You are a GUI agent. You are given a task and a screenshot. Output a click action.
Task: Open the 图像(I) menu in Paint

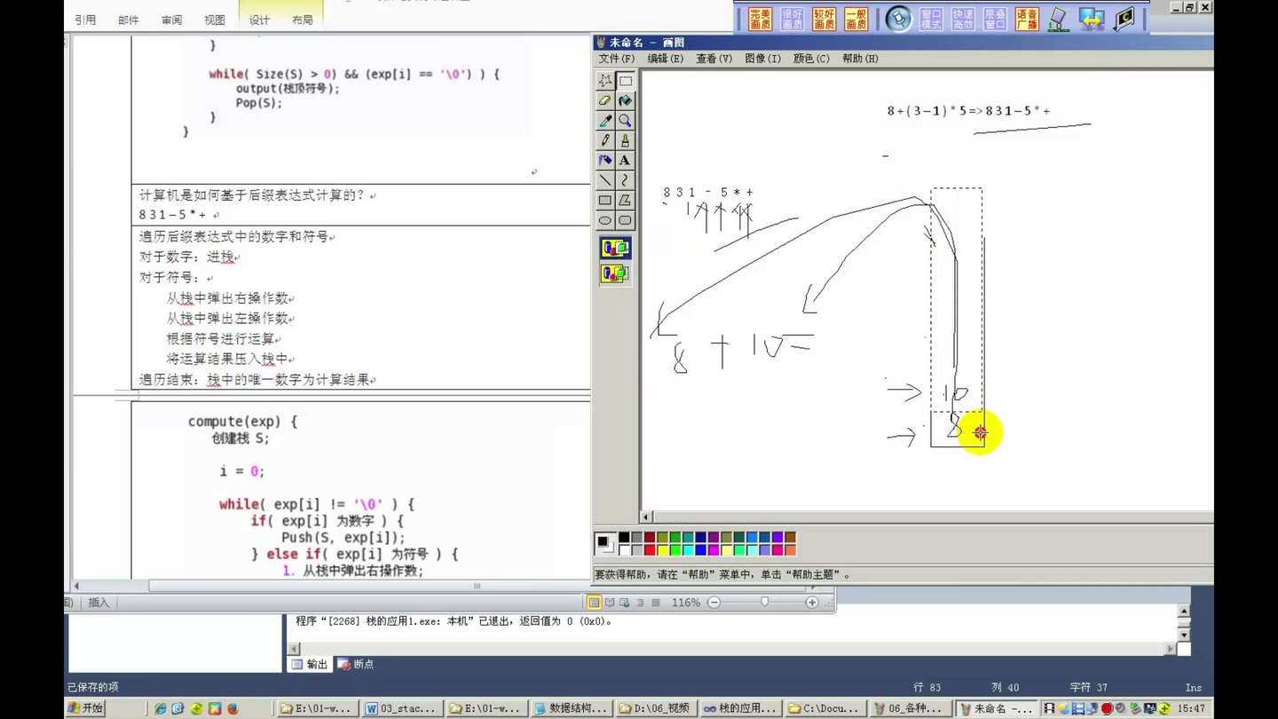[762, 59]
